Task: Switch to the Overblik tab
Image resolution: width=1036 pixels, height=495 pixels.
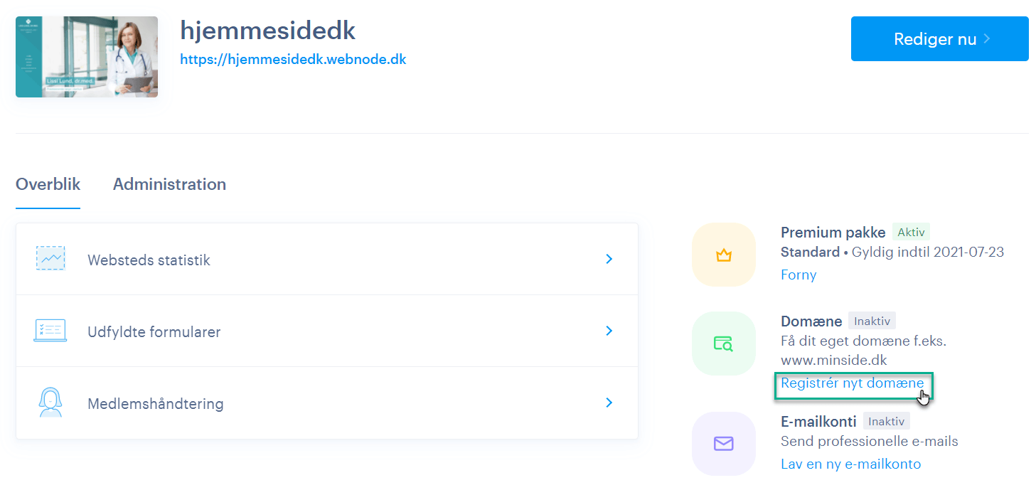Action: 48,184
